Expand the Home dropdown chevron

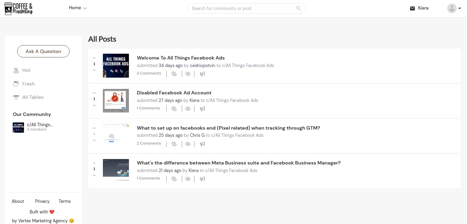[85, 8]
